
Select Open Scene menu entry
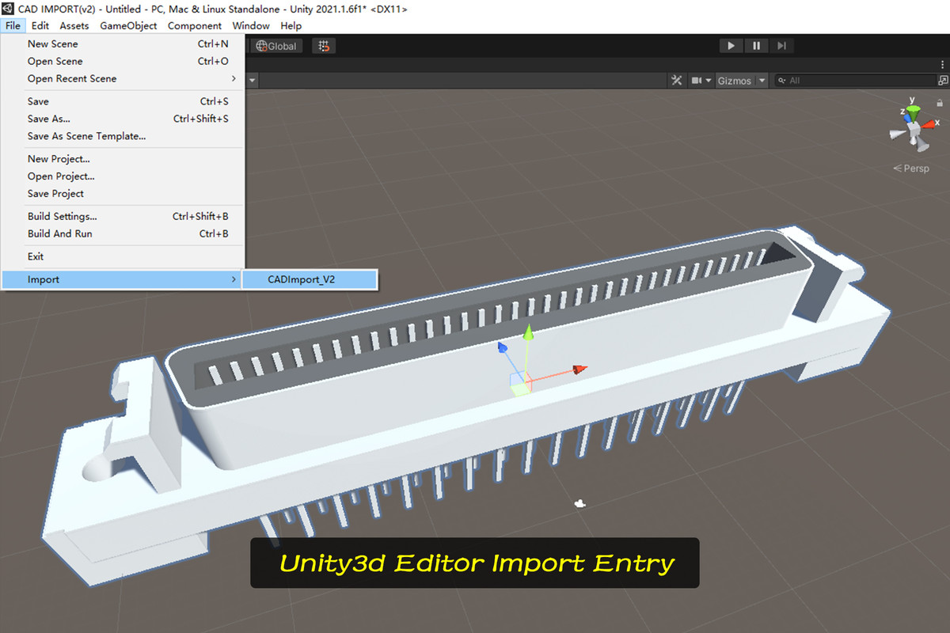tap(123, 61)
